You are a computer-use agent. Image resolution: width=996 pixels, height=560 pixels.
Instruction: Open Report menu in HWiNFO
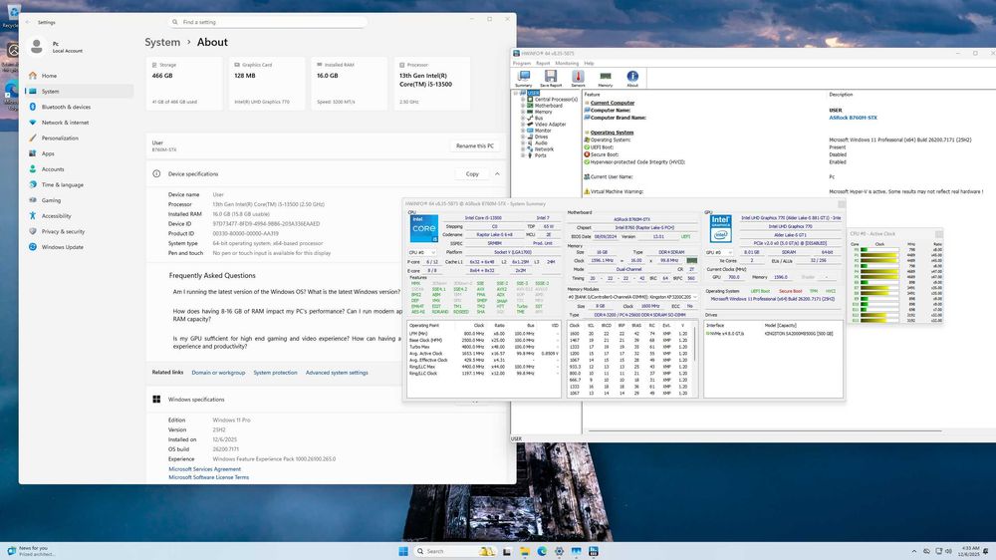[543, 63]
